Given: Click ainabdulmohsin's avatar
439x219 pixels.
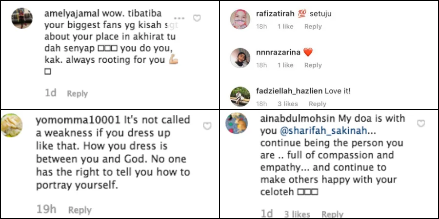Looking at the screenshot, I should 237,124.
